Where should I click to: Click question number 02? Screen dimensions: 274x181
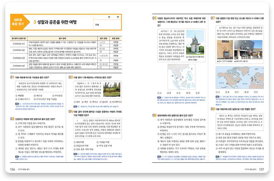tap(12, 119)
